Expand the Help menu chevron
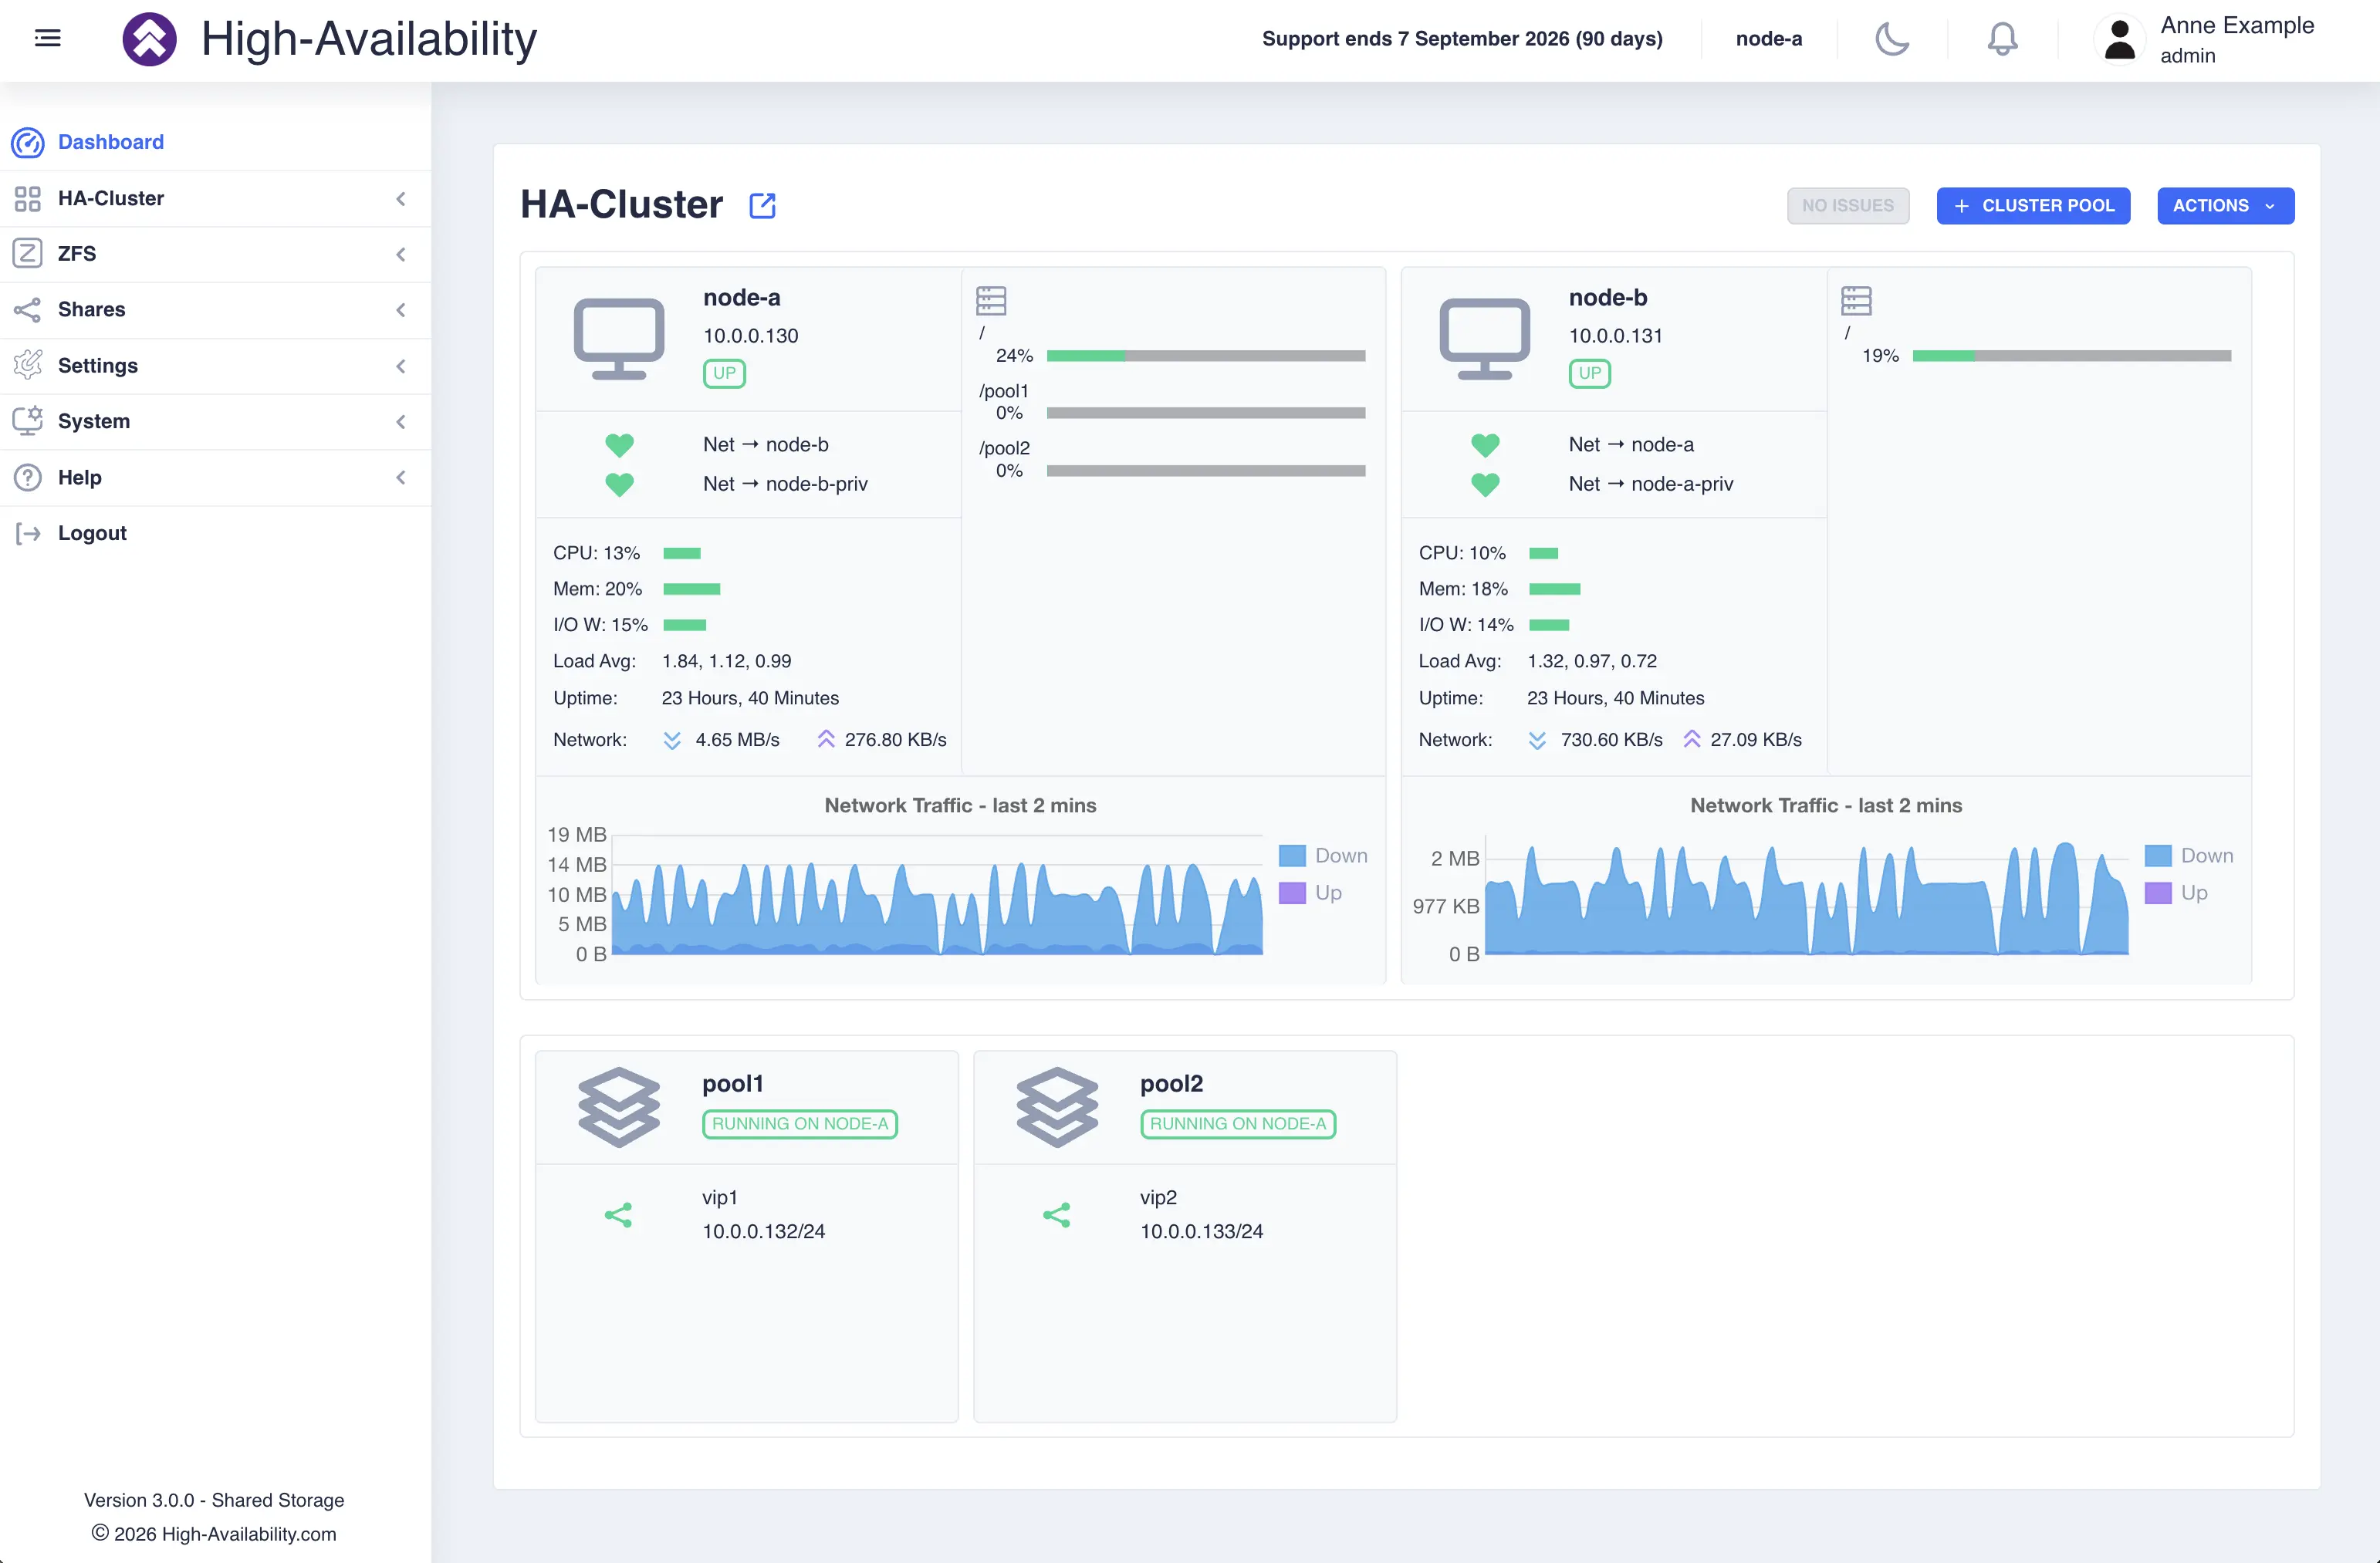The width and height of the screenshot is (2380, 1563). [x=401, y=478]
